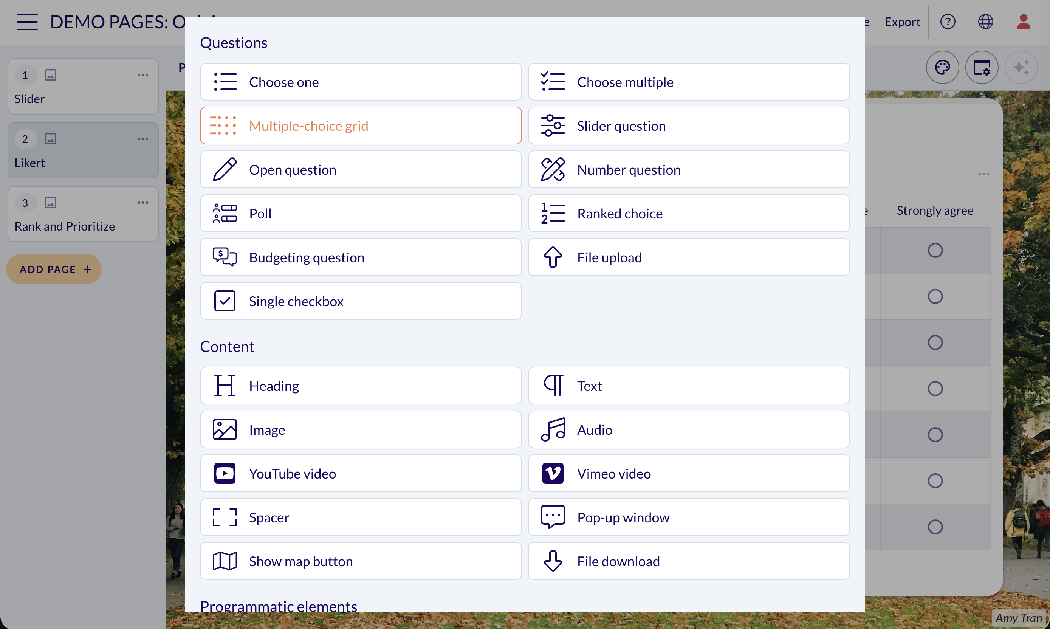Choose Ranked choice question type
The height and width of the screenshot is (629, 1050).
click(x=689, y=214)
